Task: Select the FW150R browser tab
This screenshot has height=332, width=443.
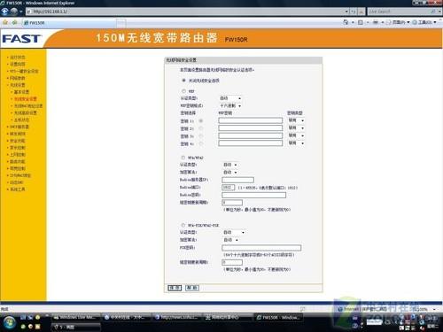Action: tap(69, 23)
